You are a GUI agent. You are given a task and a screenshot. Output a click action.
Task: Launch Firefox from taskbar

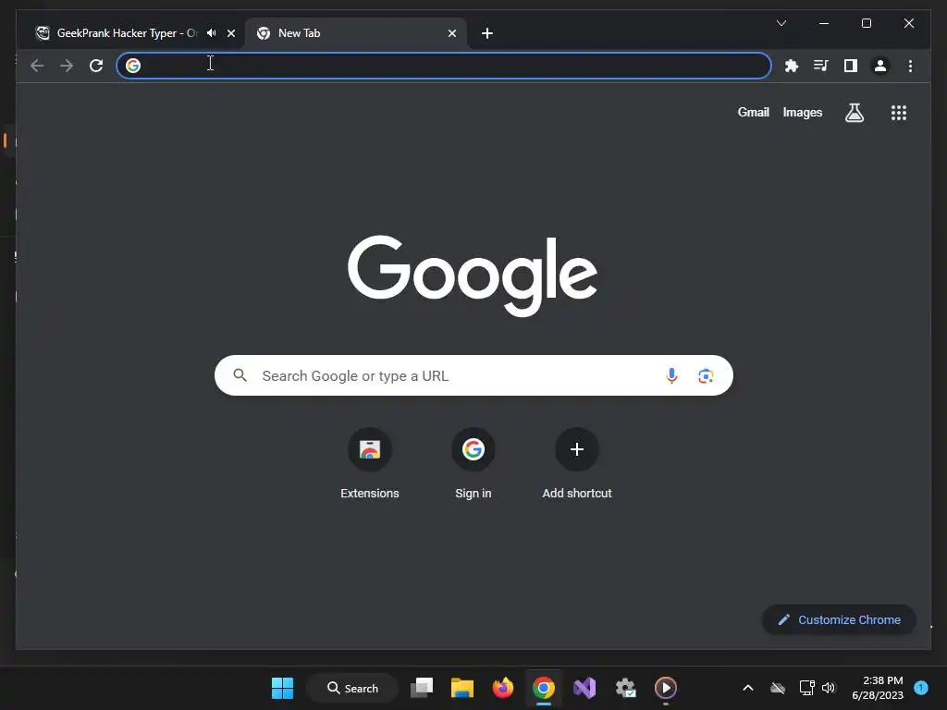click(x=502, y=688)
